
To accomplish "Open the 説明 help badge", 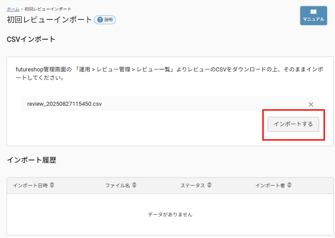I will pos(105,20).
